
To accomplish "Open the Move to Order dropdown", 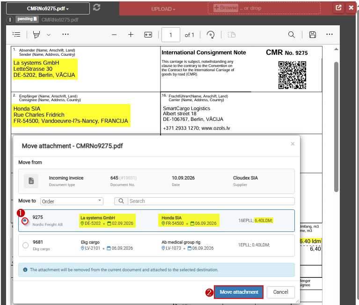I will (x=72, y=201).
